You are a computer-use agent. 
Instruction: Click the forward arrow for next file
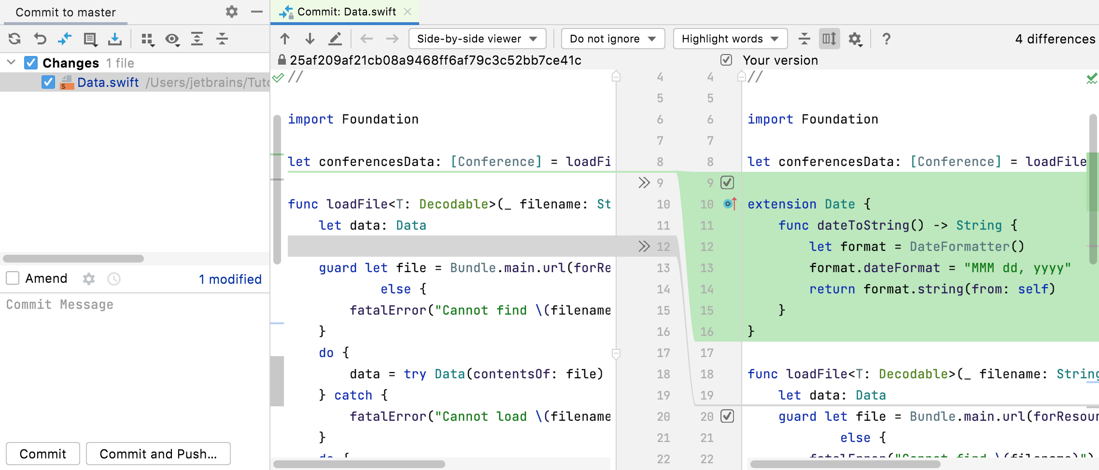(393, 39)
